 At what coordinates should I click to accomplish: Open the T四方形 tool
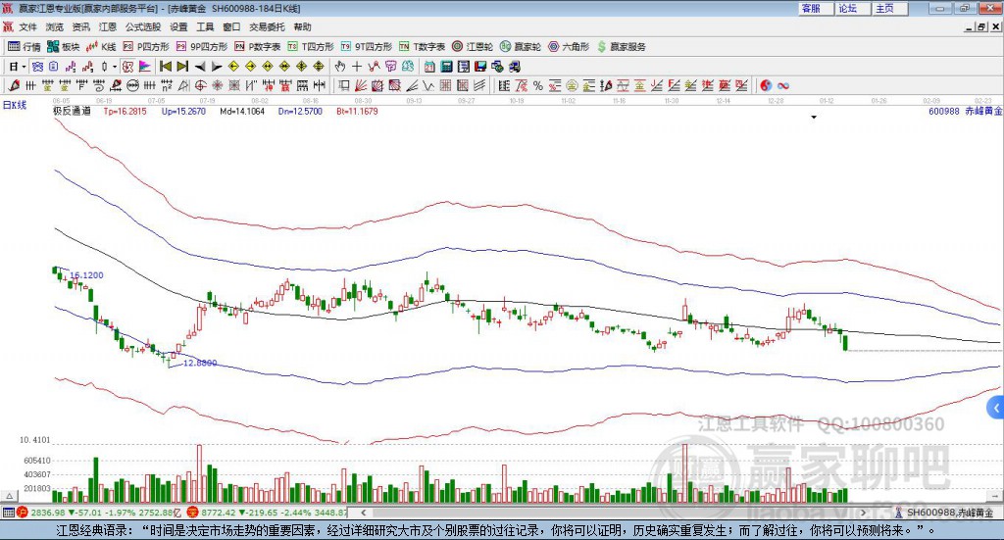311,47
